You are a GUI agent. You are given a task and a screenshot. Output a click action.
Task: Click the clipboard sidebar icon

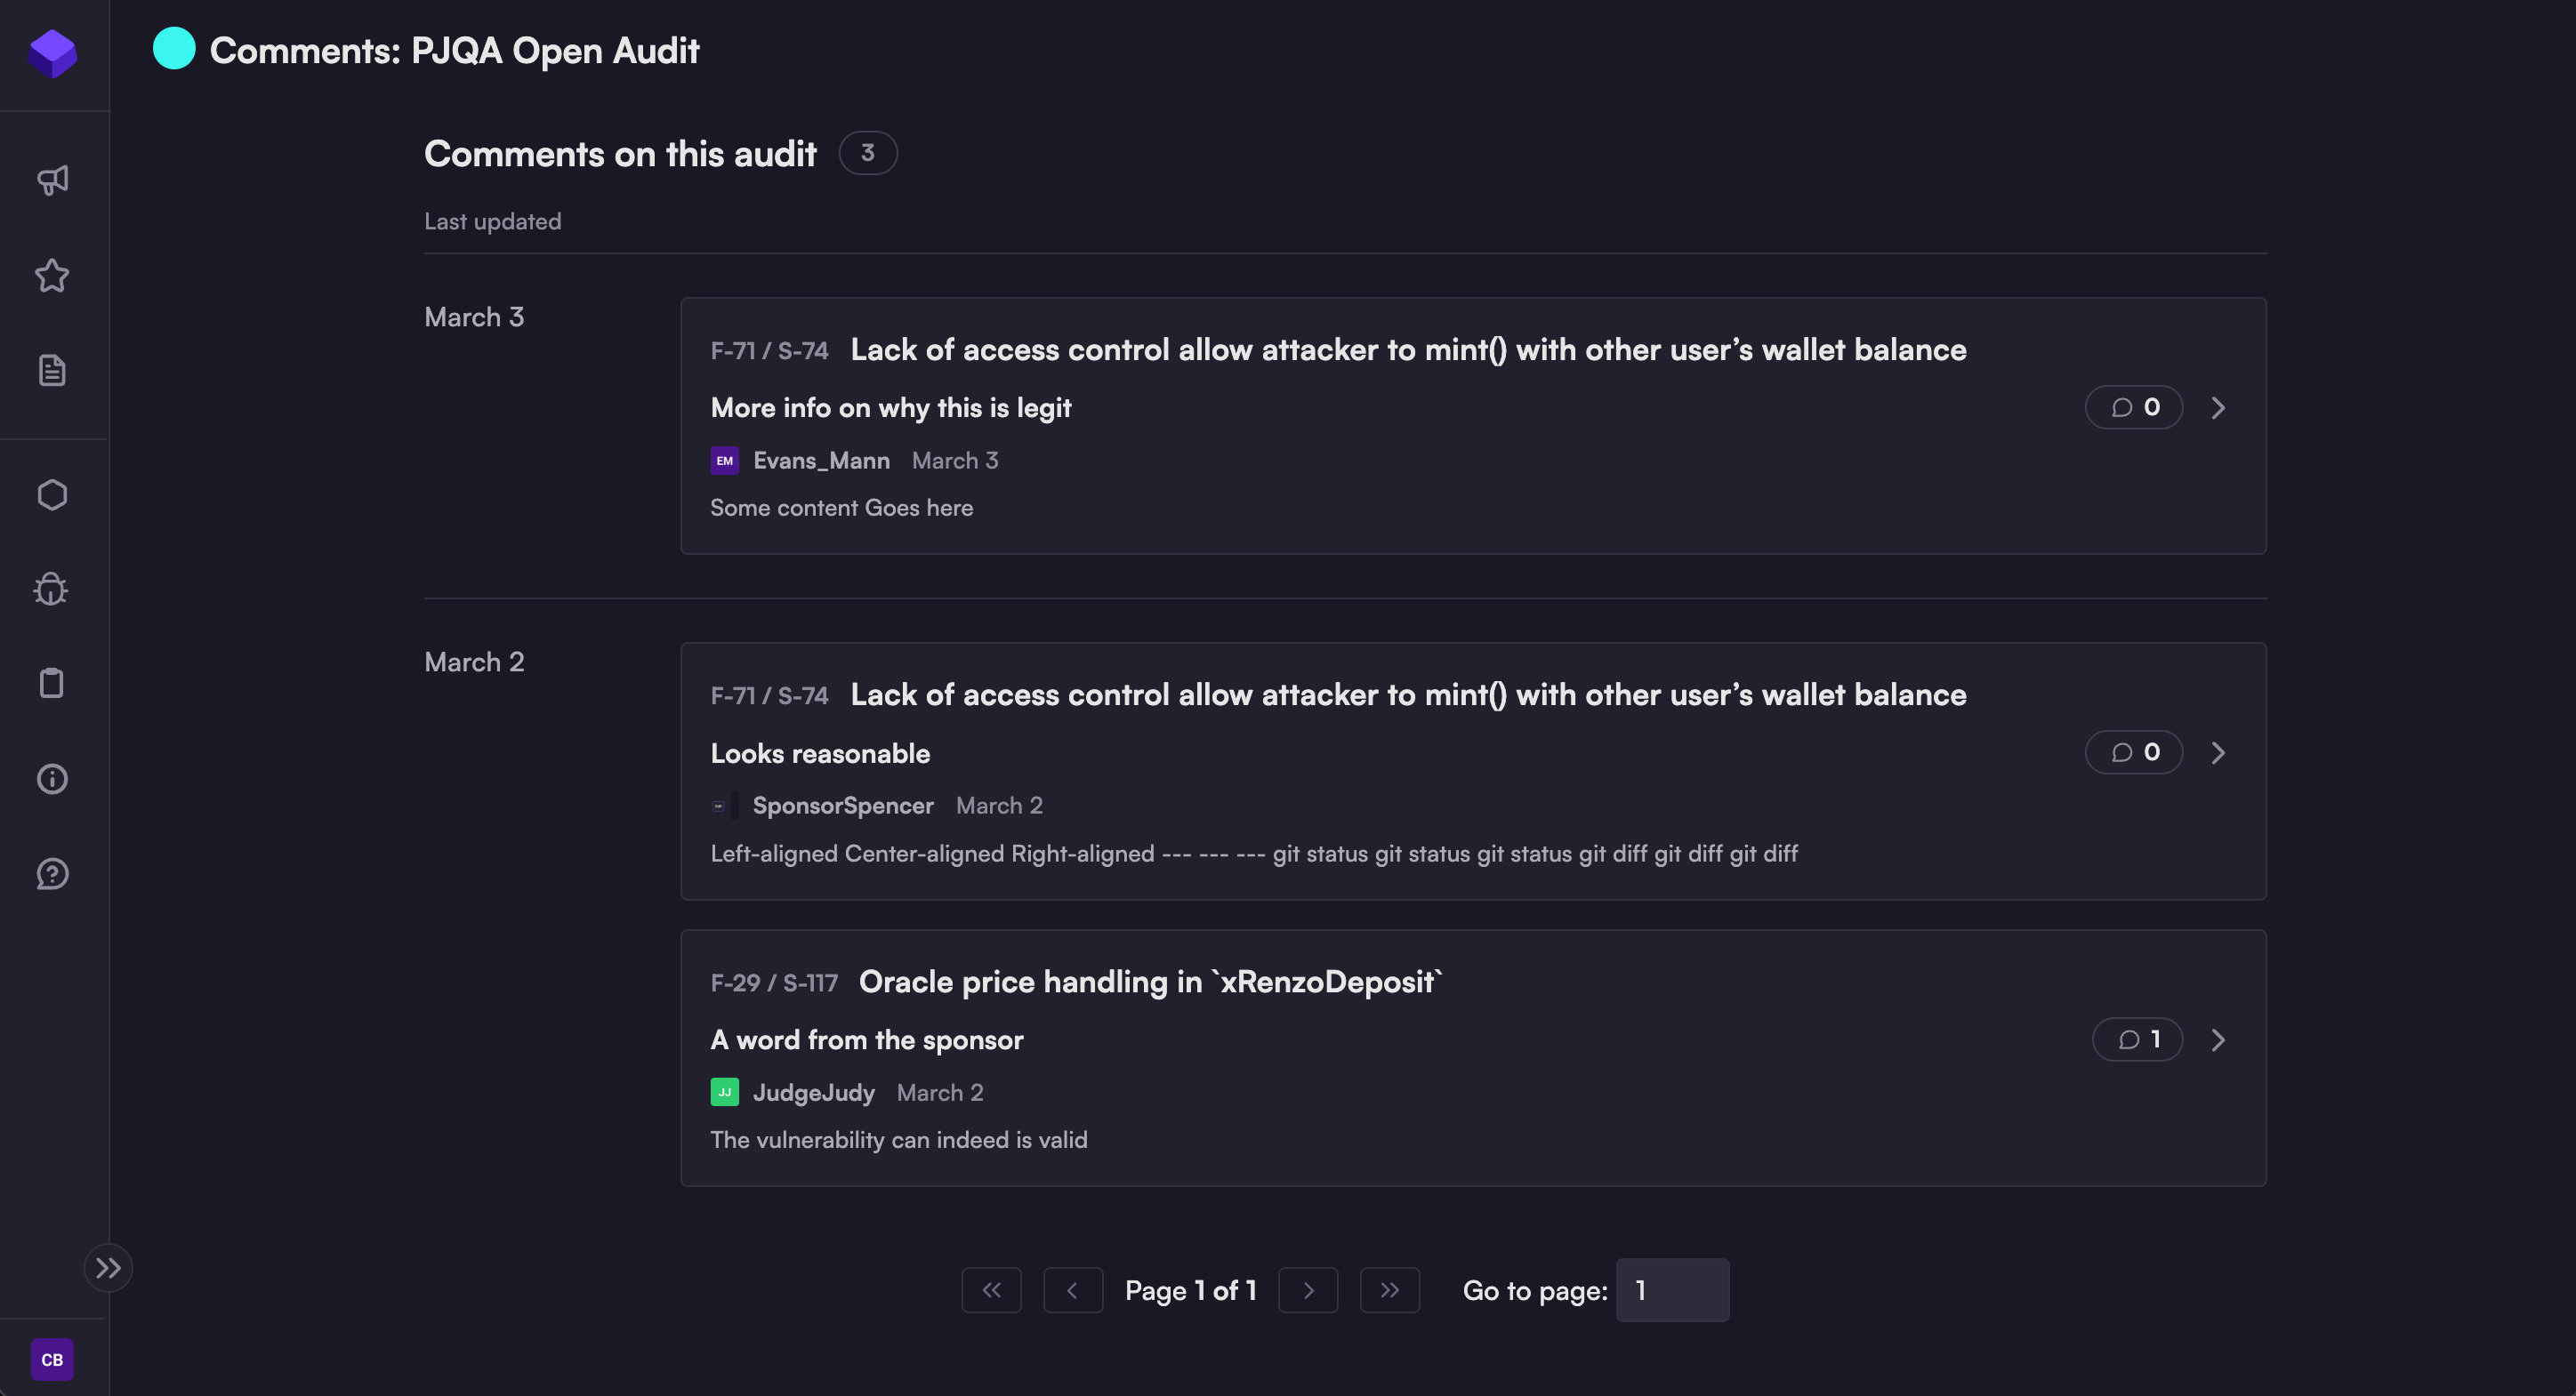pyautogui.click(x=52, y=684)
